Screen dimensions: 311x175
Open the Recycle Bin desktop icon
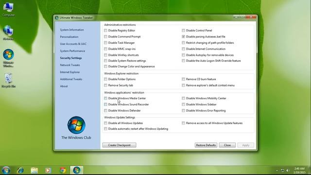click(8, 80)
